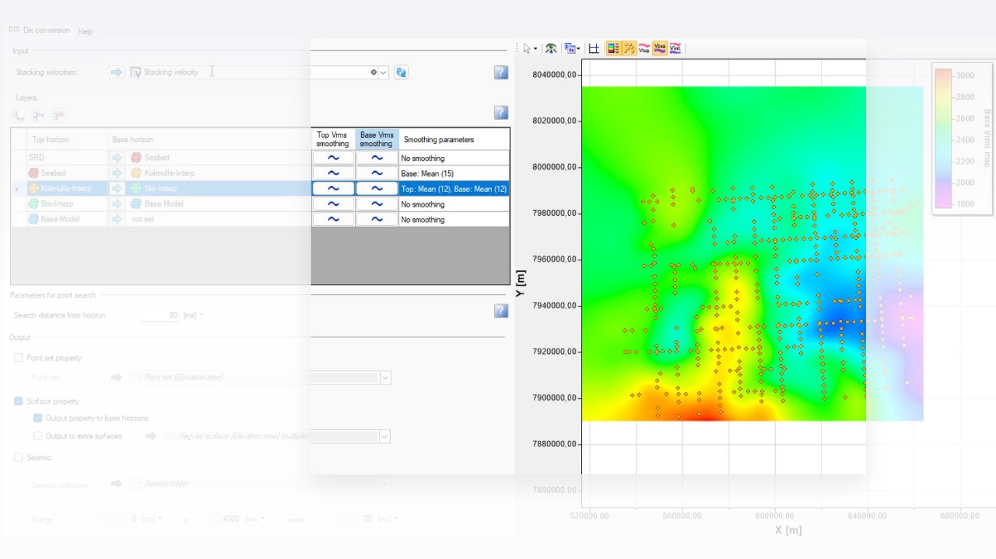Show the Vtop map via toolbar icon

pos(644,48)
